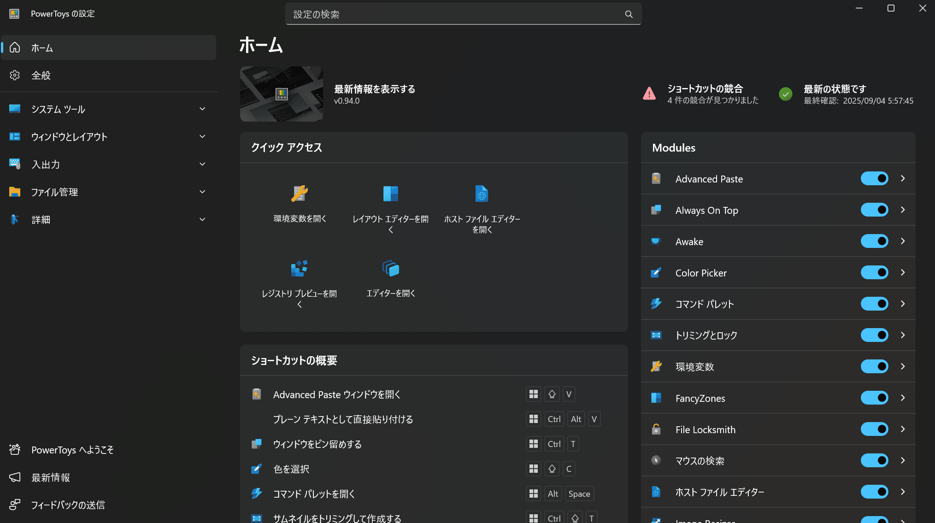935x523 pixels.
Task: Toggle off FancyZones module
Action: [x=874, y=398]
